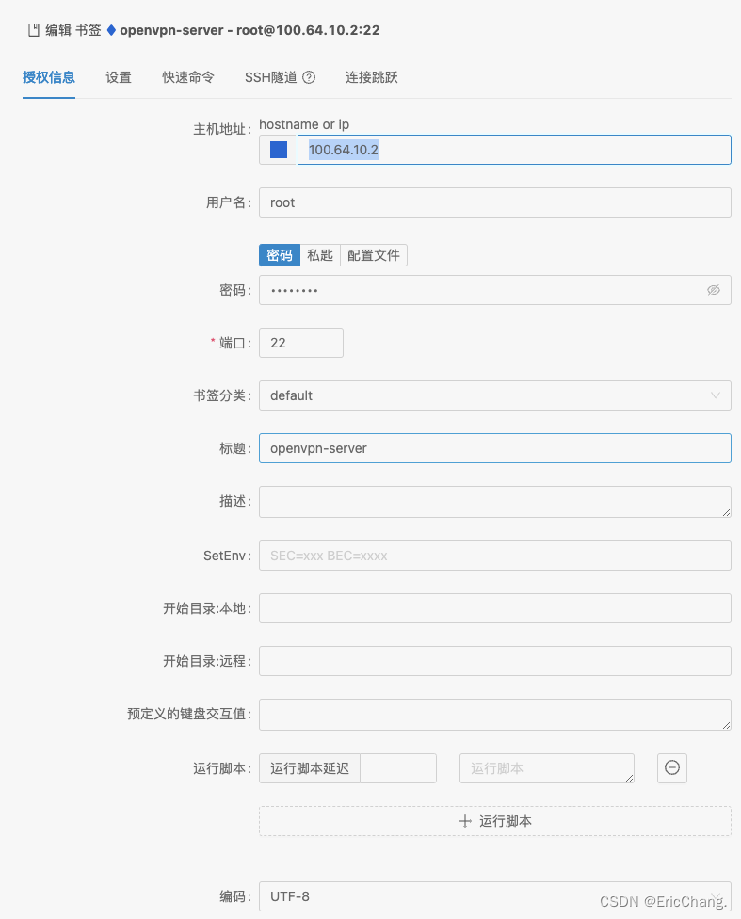The width and height of the screenshot is (741, 919).
Task: Click the blue diamond icon before openvpn-server
Action: [111, 30]
